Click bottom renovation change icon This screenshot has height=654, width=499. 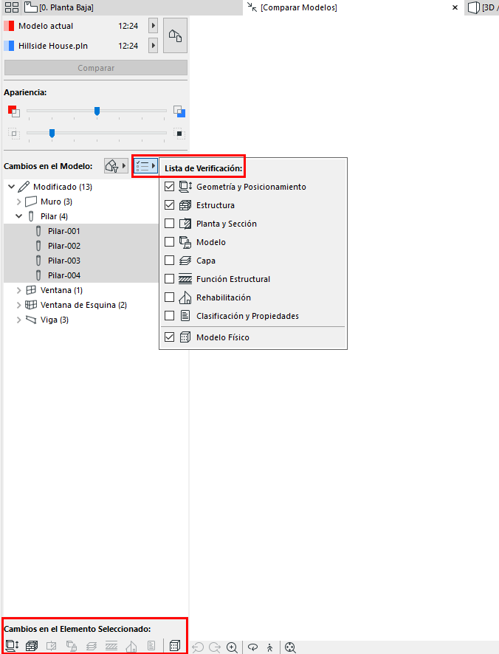click(131, 646)
